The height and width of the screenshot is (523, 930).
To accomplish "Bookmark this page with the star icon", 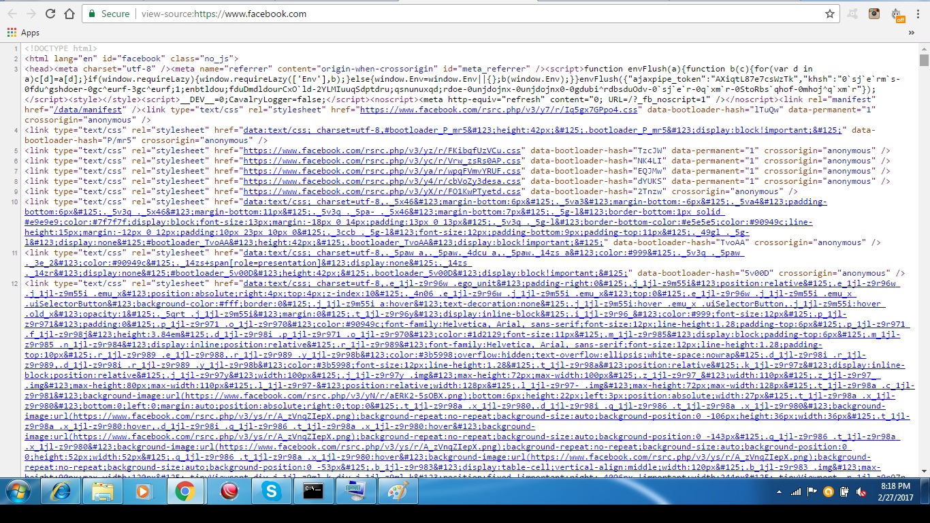I will pos(829,14).
